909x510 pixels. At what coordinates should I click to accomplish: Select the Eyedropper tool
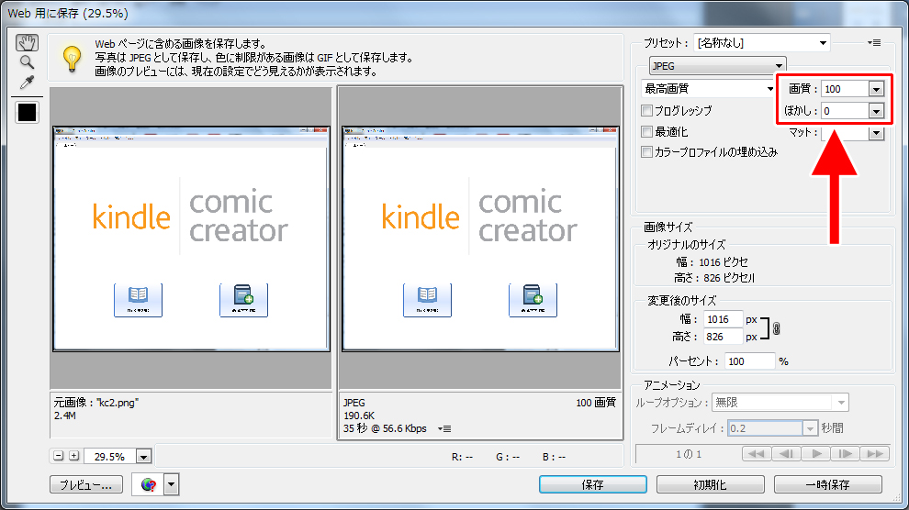tap(27, 83)
